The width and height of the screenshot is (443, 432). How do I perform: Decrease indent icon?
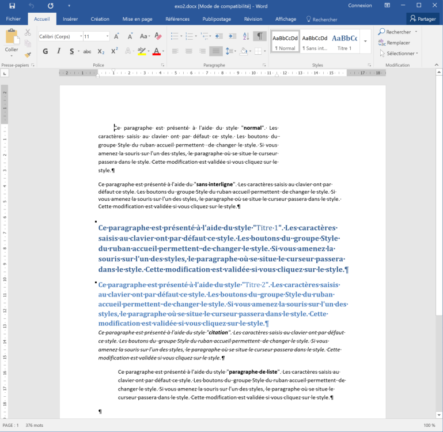(219, 36)
